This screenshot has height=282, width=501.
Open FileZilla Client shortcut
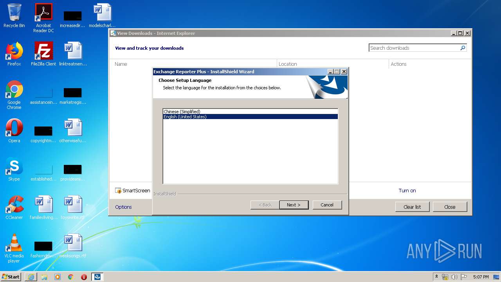(43, 54)
